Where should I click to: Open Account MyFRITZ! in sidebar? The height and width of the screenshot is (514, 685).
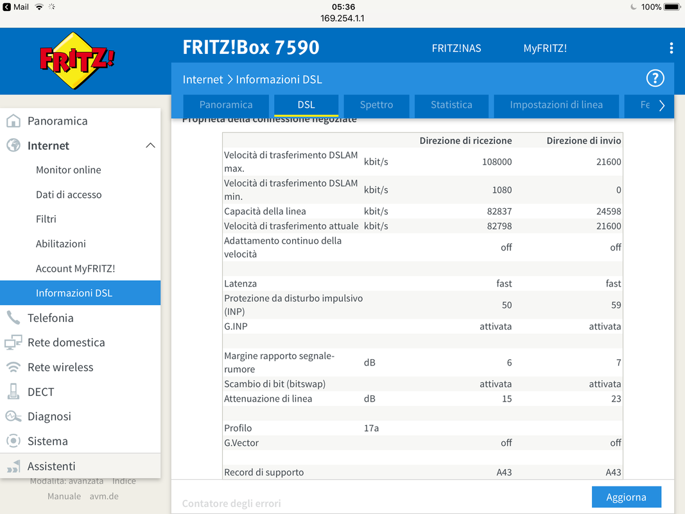click(76, 269)
